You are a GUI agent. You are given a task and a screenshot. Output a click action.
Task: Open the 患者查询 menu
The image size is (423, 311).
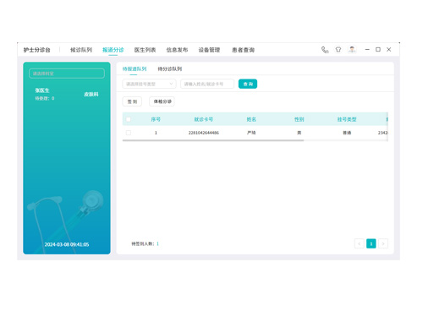[x=243, y=50]
